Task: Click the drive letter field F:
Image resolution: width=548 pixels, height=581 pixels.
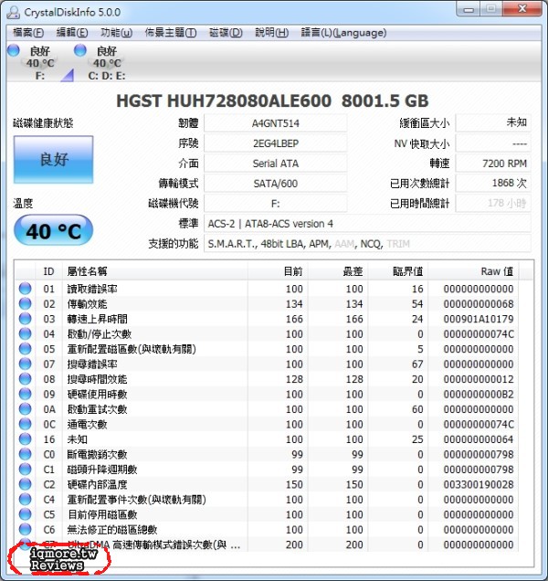Action: click(x=275, y=203)
